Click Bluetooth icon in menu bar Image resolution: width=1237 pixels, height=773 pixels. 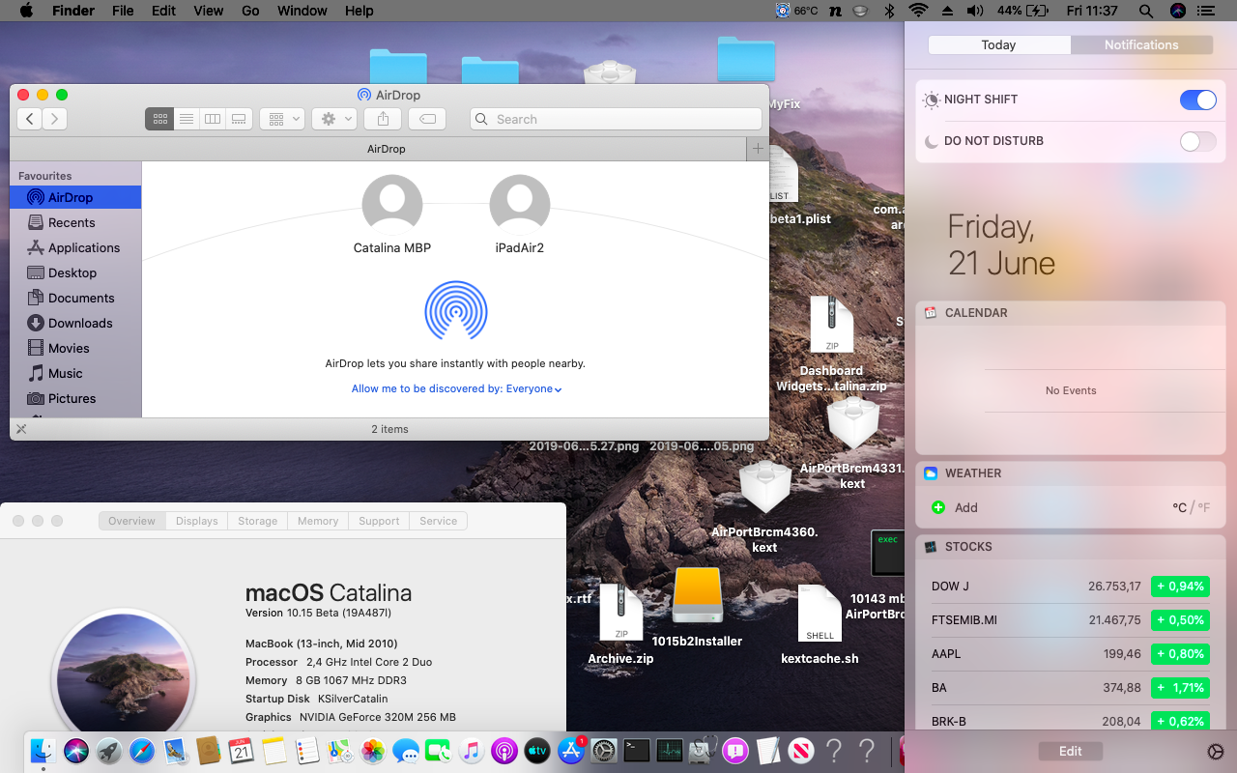[x=889, y=11]
